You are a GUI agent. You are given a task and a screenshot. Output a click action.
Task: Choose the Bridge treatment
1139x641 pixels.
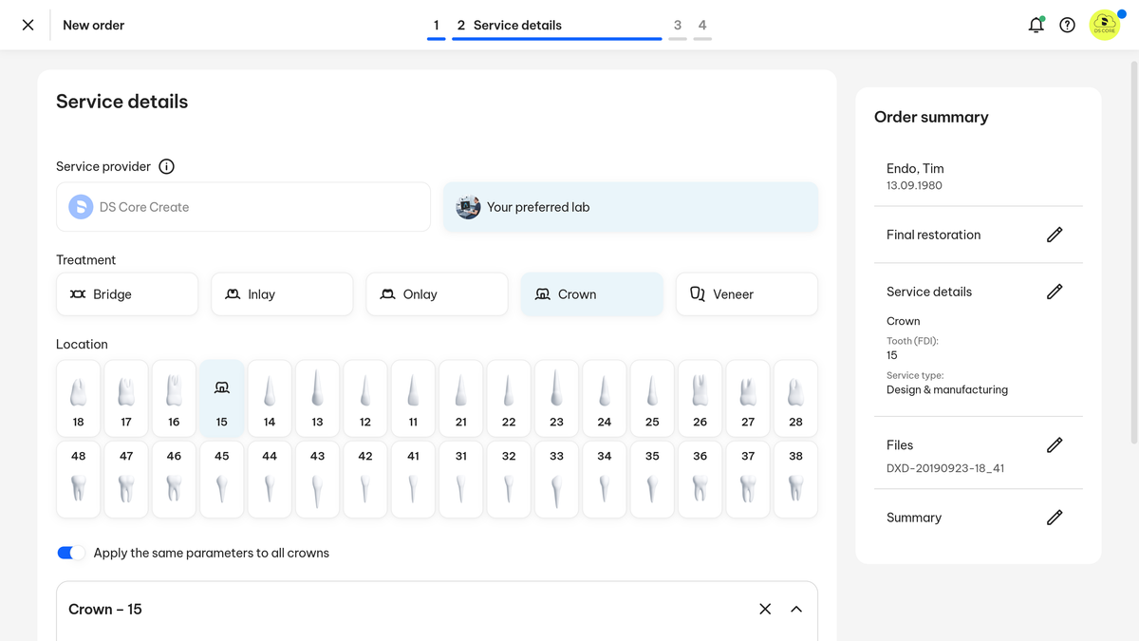pyautogui.click(x=127, y=294)
